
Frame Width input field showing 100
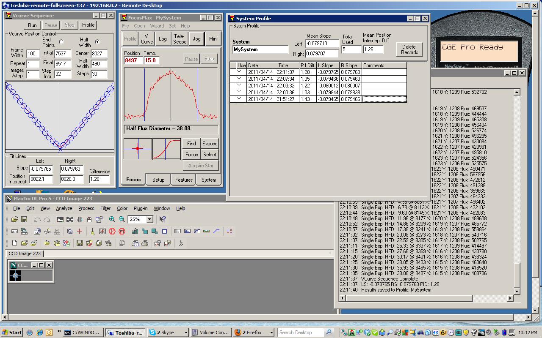point(33,54)
